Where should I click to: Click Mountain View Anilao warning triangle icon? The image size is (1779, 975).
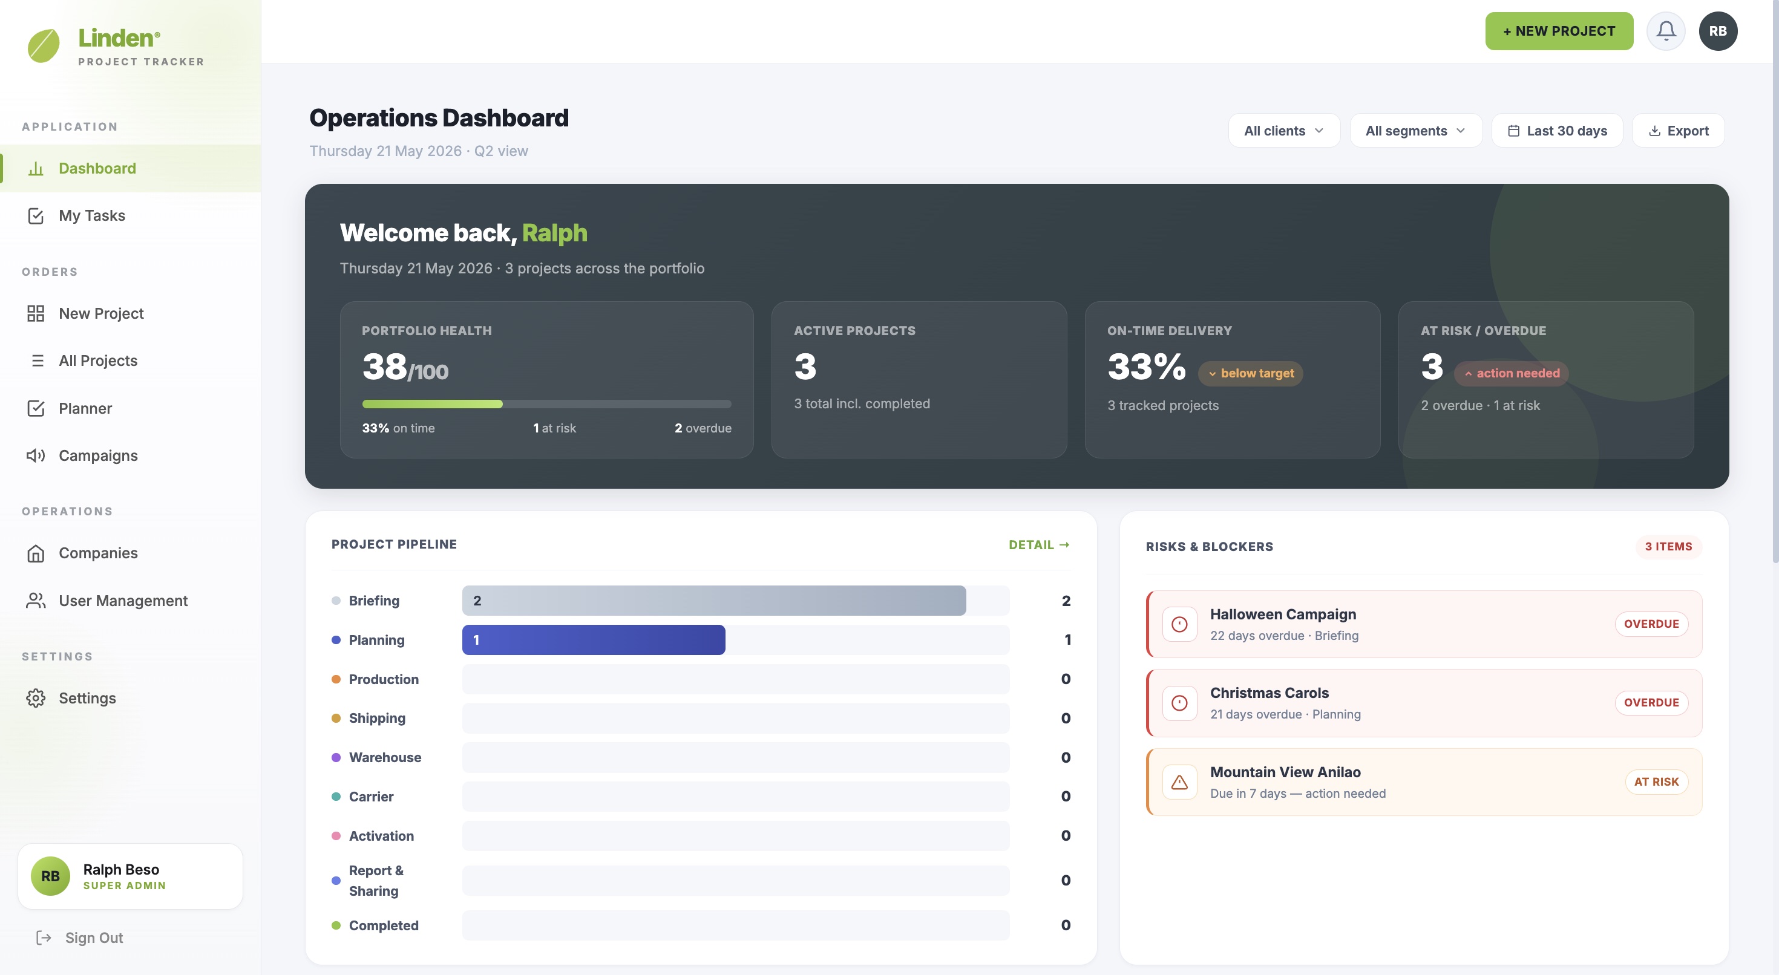[1179, 781]
